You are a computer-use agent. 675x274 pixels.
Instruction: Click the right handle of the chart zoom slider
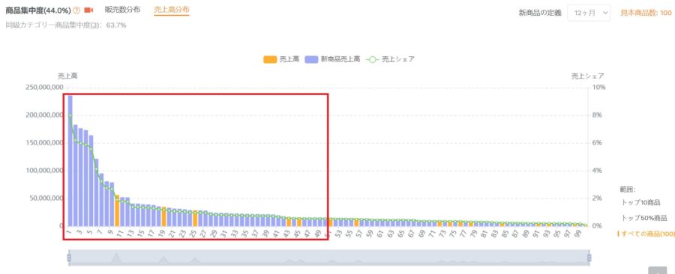pos(589,258)
